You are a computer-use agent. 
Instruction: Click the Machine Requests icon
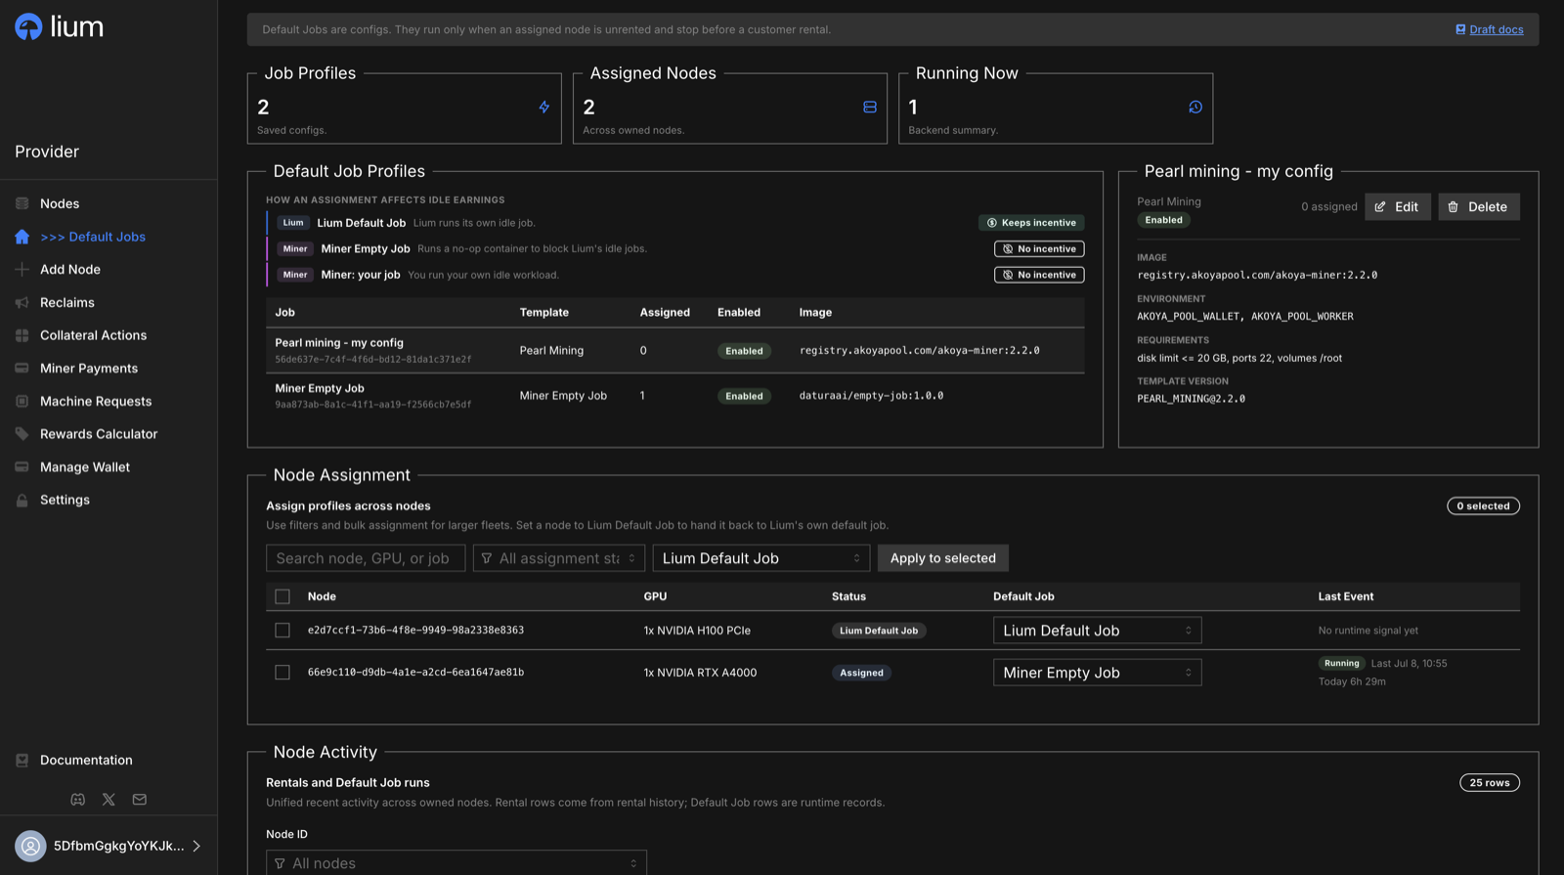coord(22,401)
